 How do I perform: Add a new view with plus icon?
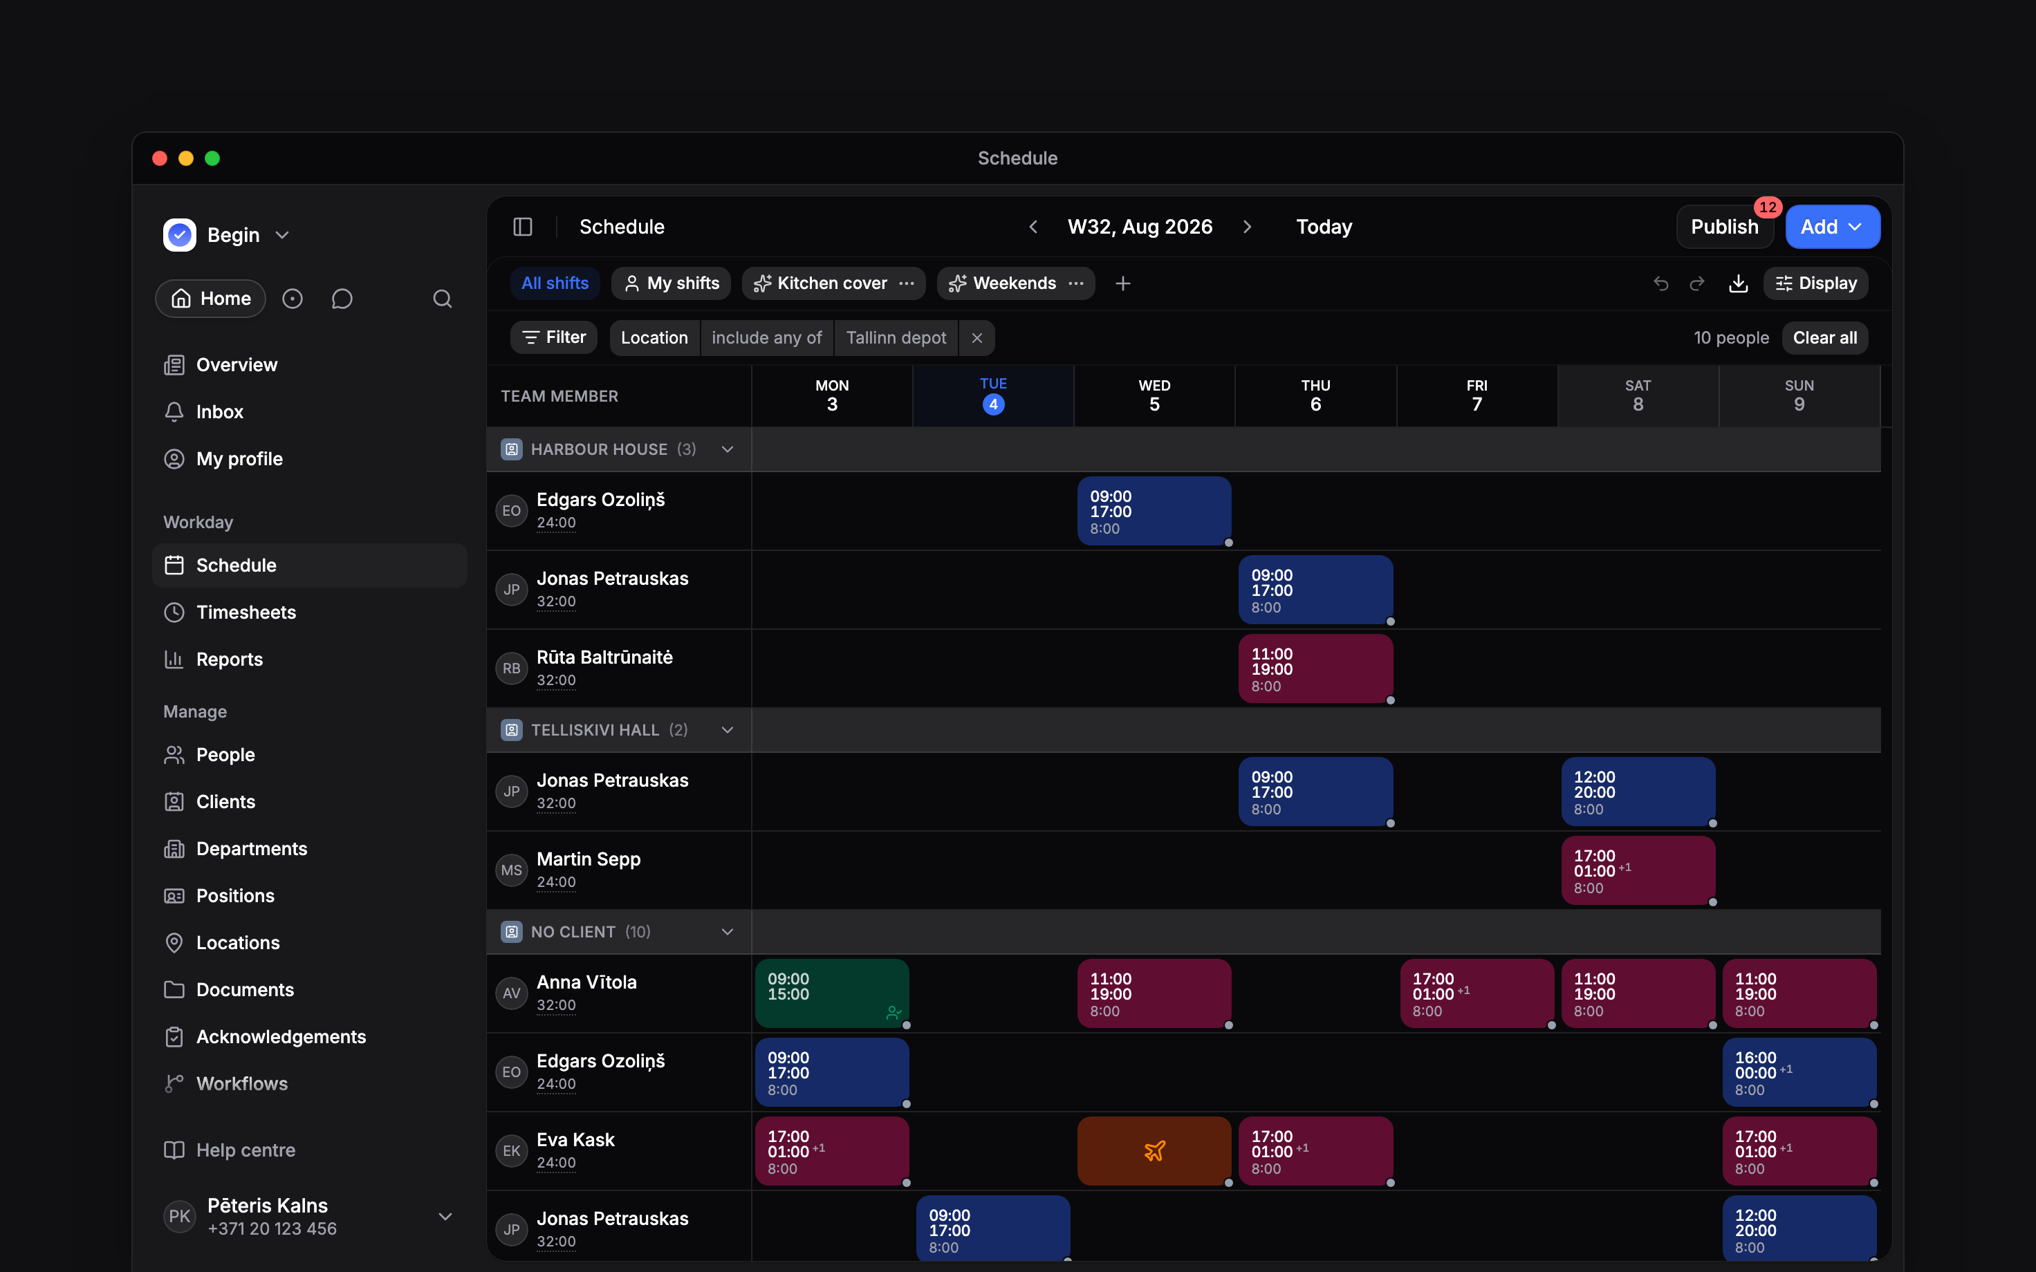1122,283
